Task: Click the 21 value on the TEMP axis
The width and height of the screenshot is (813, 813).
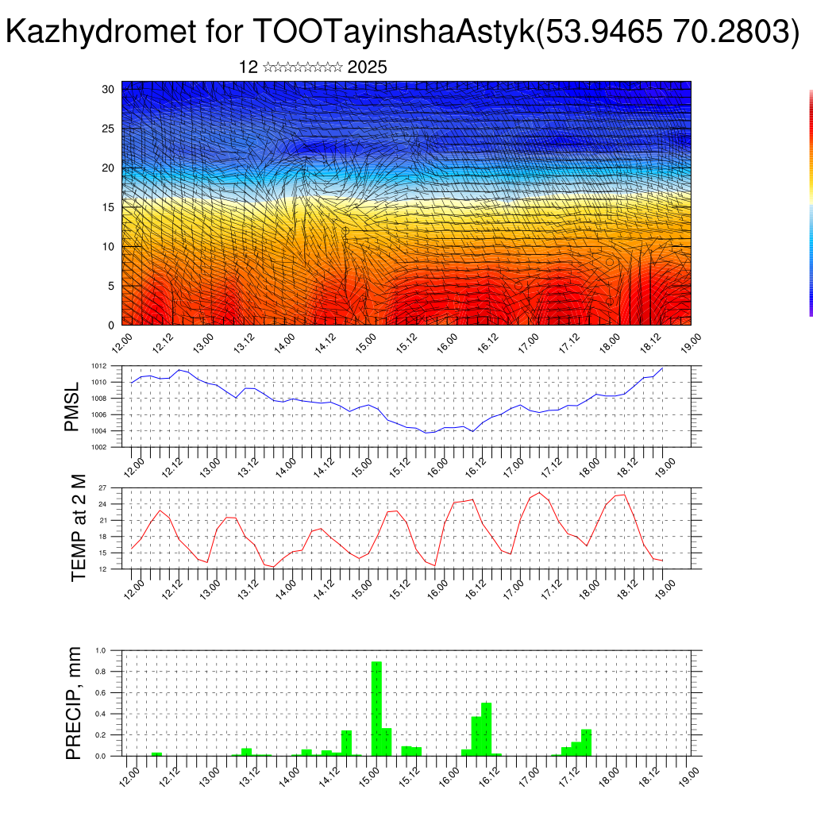Action: click(x=102, y=521)
